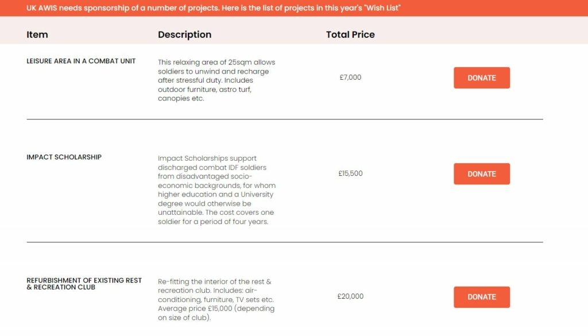Click DONATE for Leisure Area project
The height and width of the screenshot is (336, 588).
point(482,78)
